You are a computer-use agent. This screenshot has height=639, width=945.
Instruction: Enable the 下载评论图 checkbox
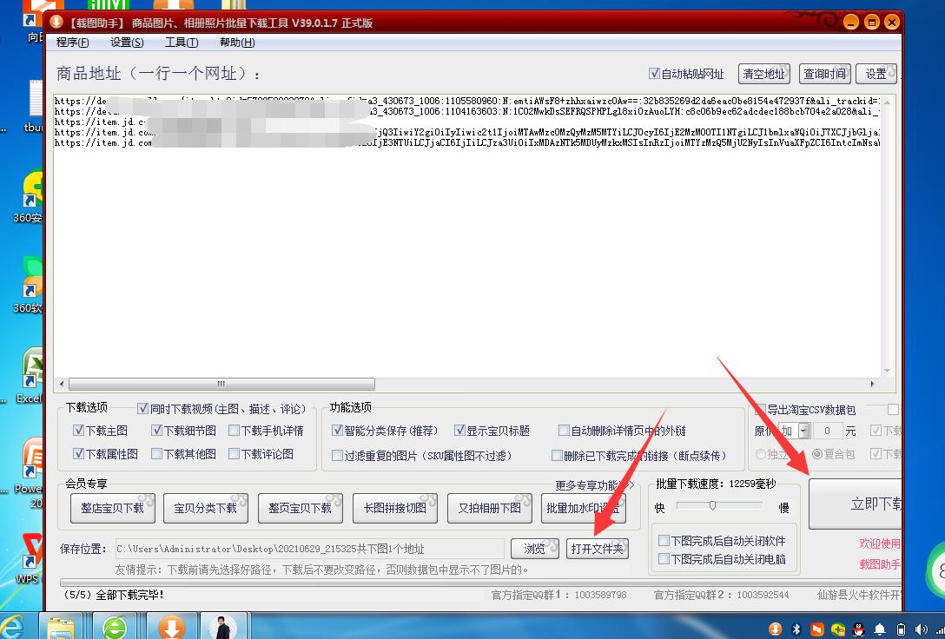point(235,452)
